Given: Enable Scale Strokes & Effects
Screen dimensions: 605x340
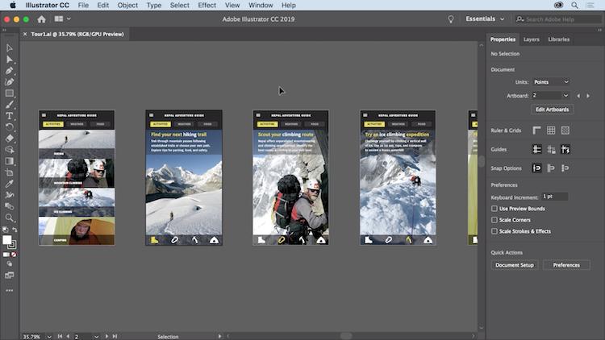Looking at the screenshot, I should pos(494,231).
